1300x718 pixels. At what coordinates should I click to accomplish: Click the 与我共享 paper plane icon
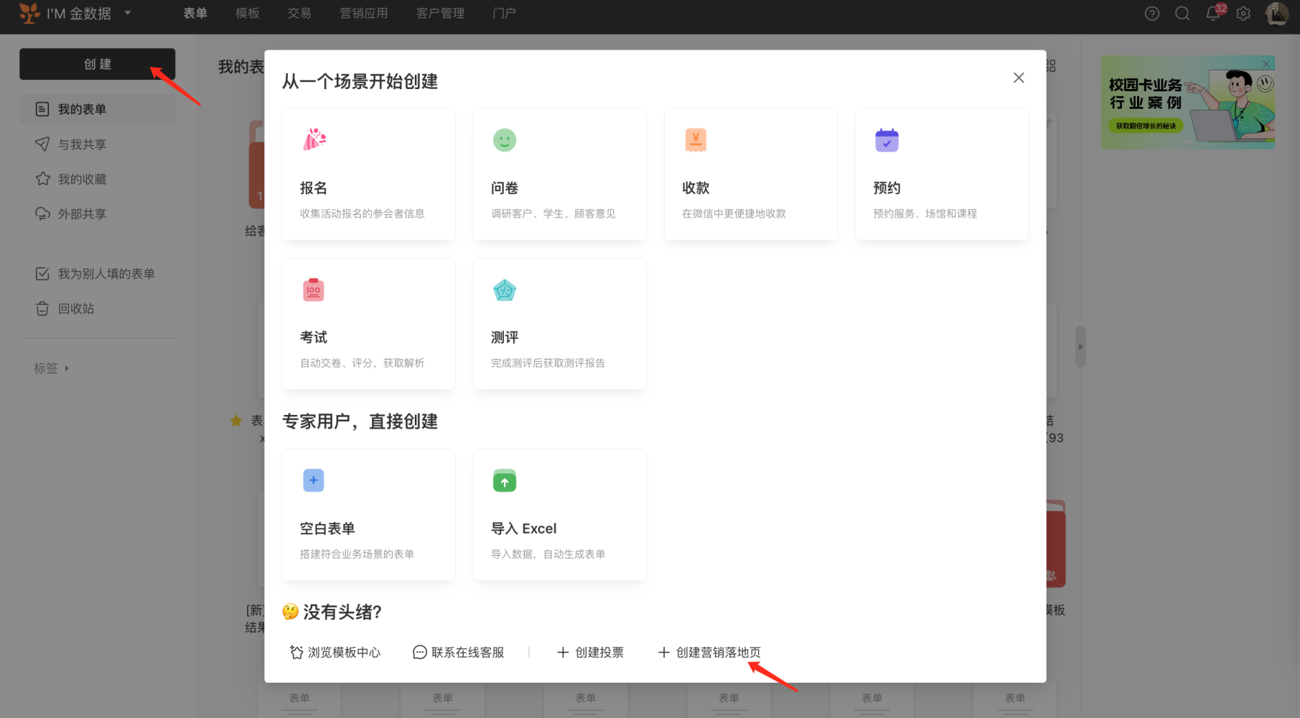coord(42,144)
